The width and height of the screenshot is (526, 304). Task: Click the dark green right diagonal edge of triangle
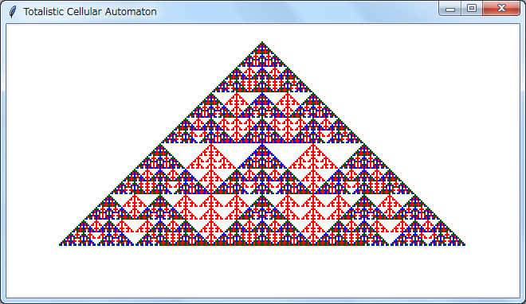pos(363,143)
